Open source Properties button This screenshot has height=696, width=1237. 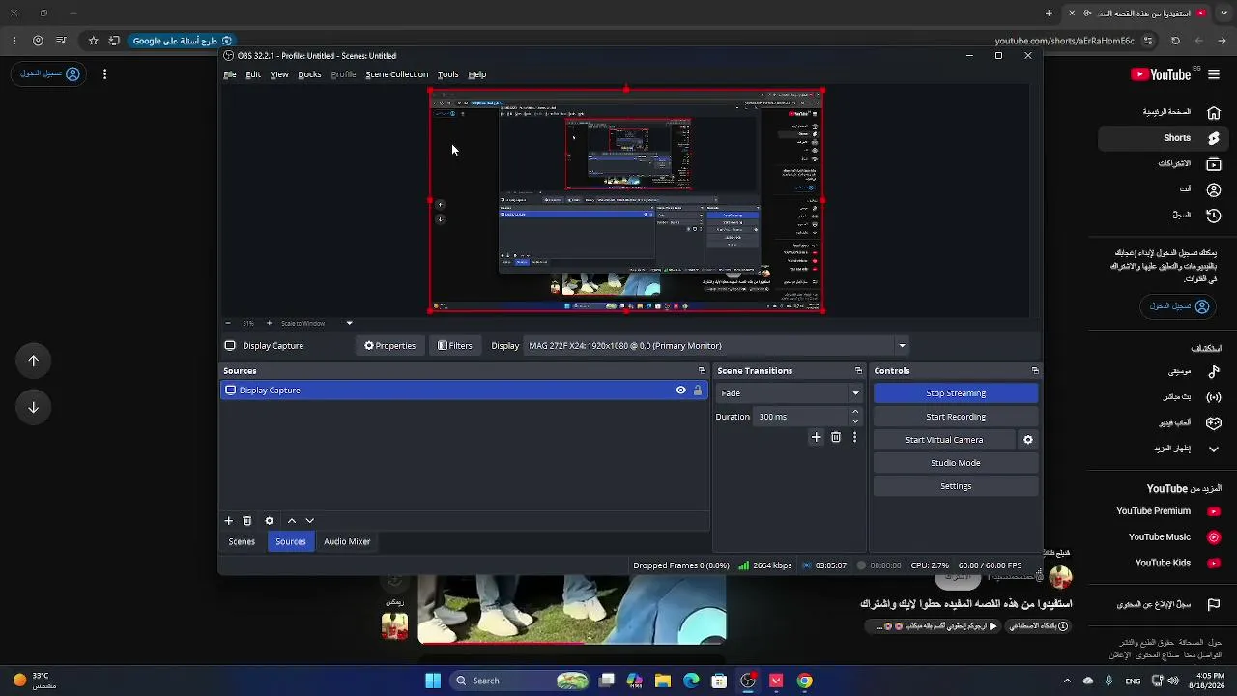(389, 346)
